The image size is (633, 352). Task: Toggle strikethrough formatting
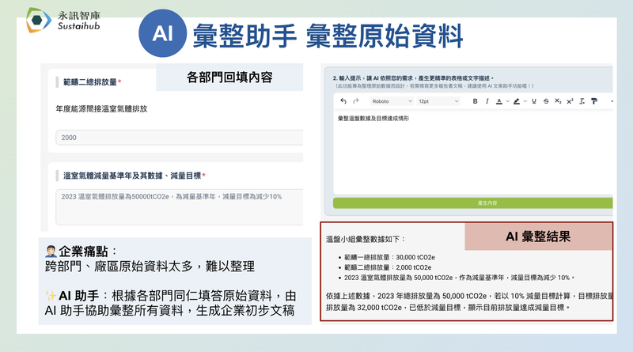click(546, 101)
